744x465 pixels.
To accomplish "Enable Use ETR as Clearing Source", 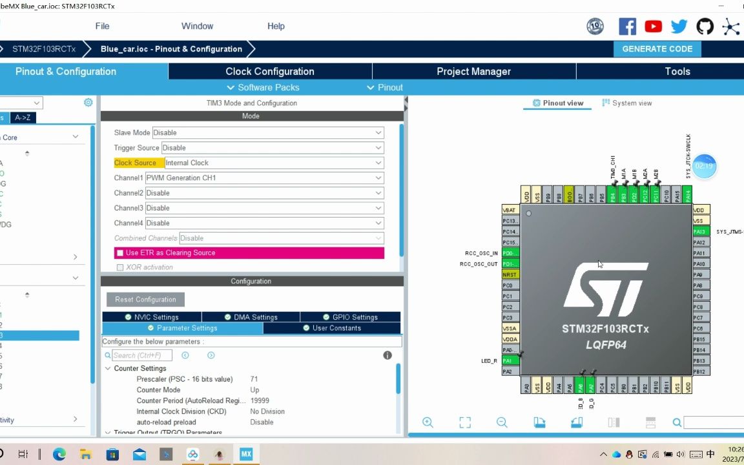I will tap(120, 253).
